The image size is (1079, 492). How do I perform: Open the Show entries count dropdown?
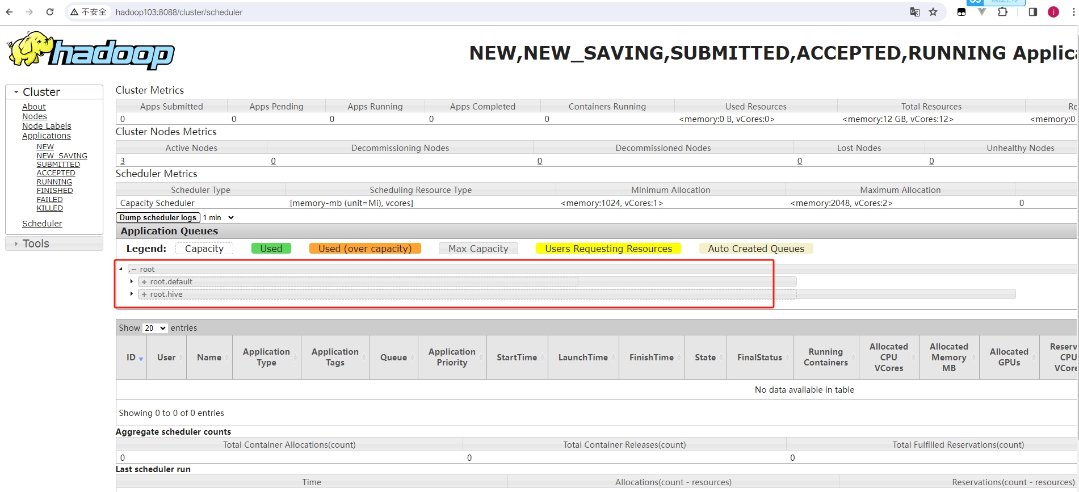click(154, 328)
